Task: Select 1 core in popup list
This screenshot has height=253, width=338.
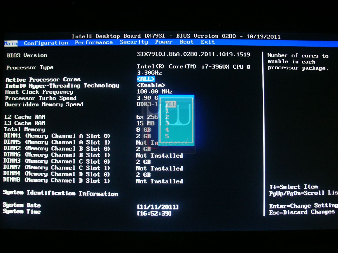Action: click(167, 110)
